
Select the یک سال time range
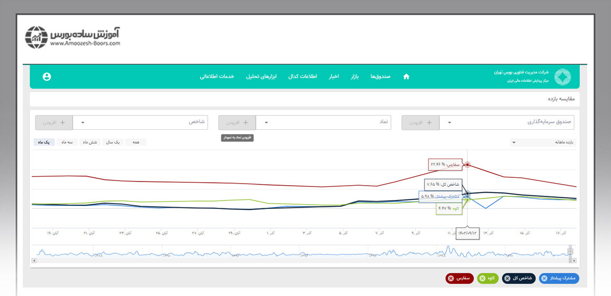click(x=113, y=142)
